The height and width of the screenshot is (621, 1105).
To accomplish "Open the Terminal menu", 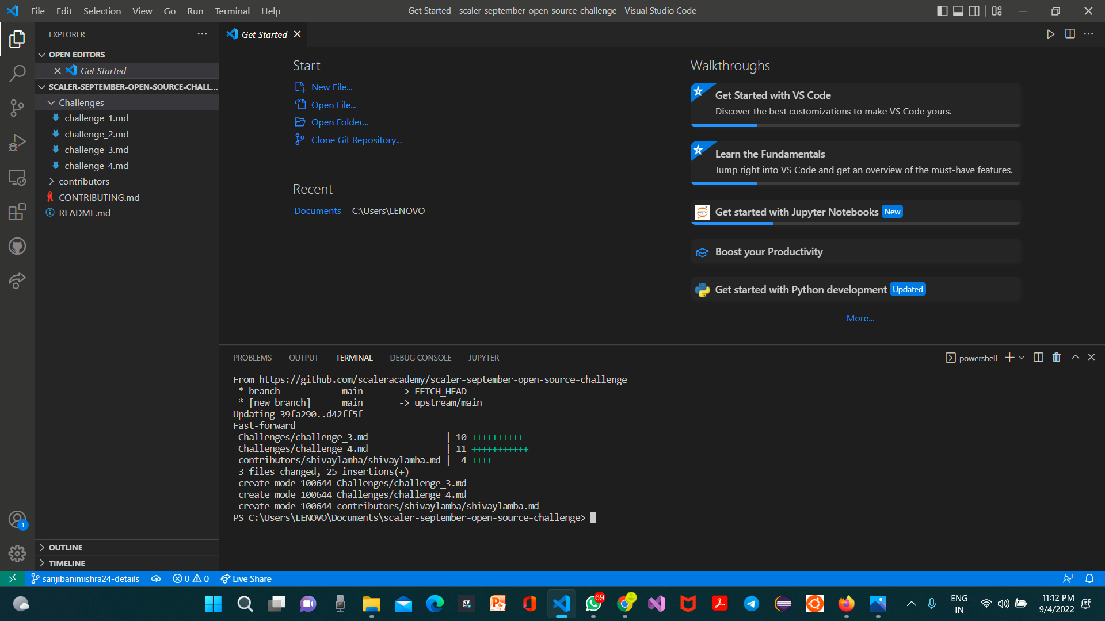I will [232, 11].
